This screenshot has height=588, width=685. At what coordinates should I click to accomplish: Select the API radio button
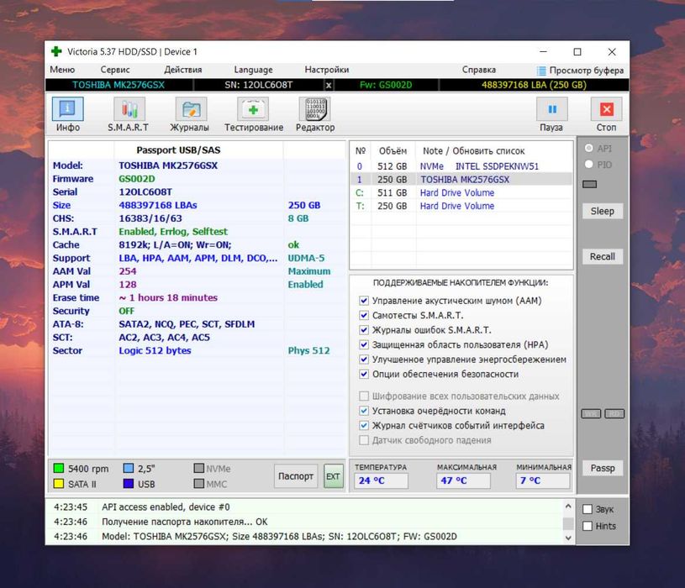pyautogui.click(x=589, y=148)
